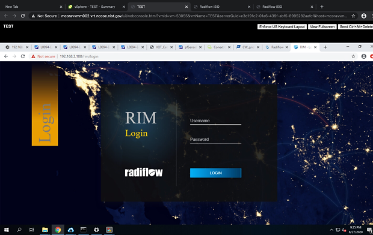Open Task View on taskbar

(x=32, y=230)
